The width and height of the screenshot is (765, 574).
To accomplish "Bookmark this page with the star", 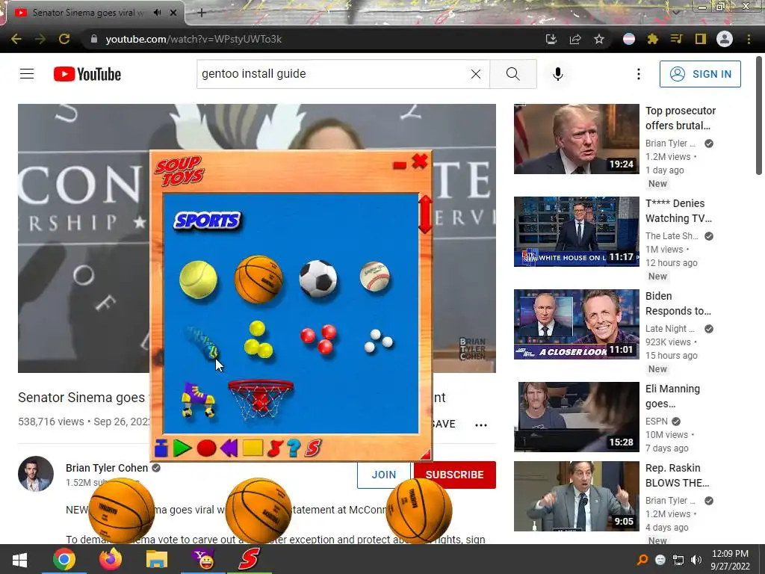I will [x=599, y=39].
